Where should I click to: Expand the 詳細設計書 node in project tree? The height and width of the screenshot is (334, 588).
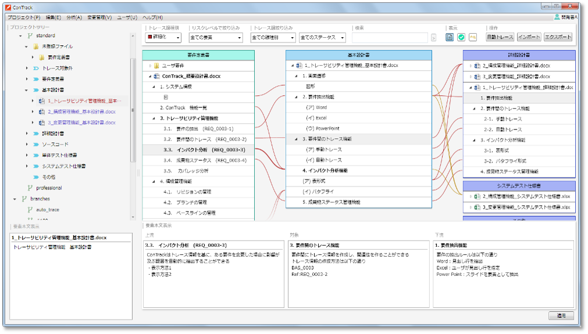point(27,133)
